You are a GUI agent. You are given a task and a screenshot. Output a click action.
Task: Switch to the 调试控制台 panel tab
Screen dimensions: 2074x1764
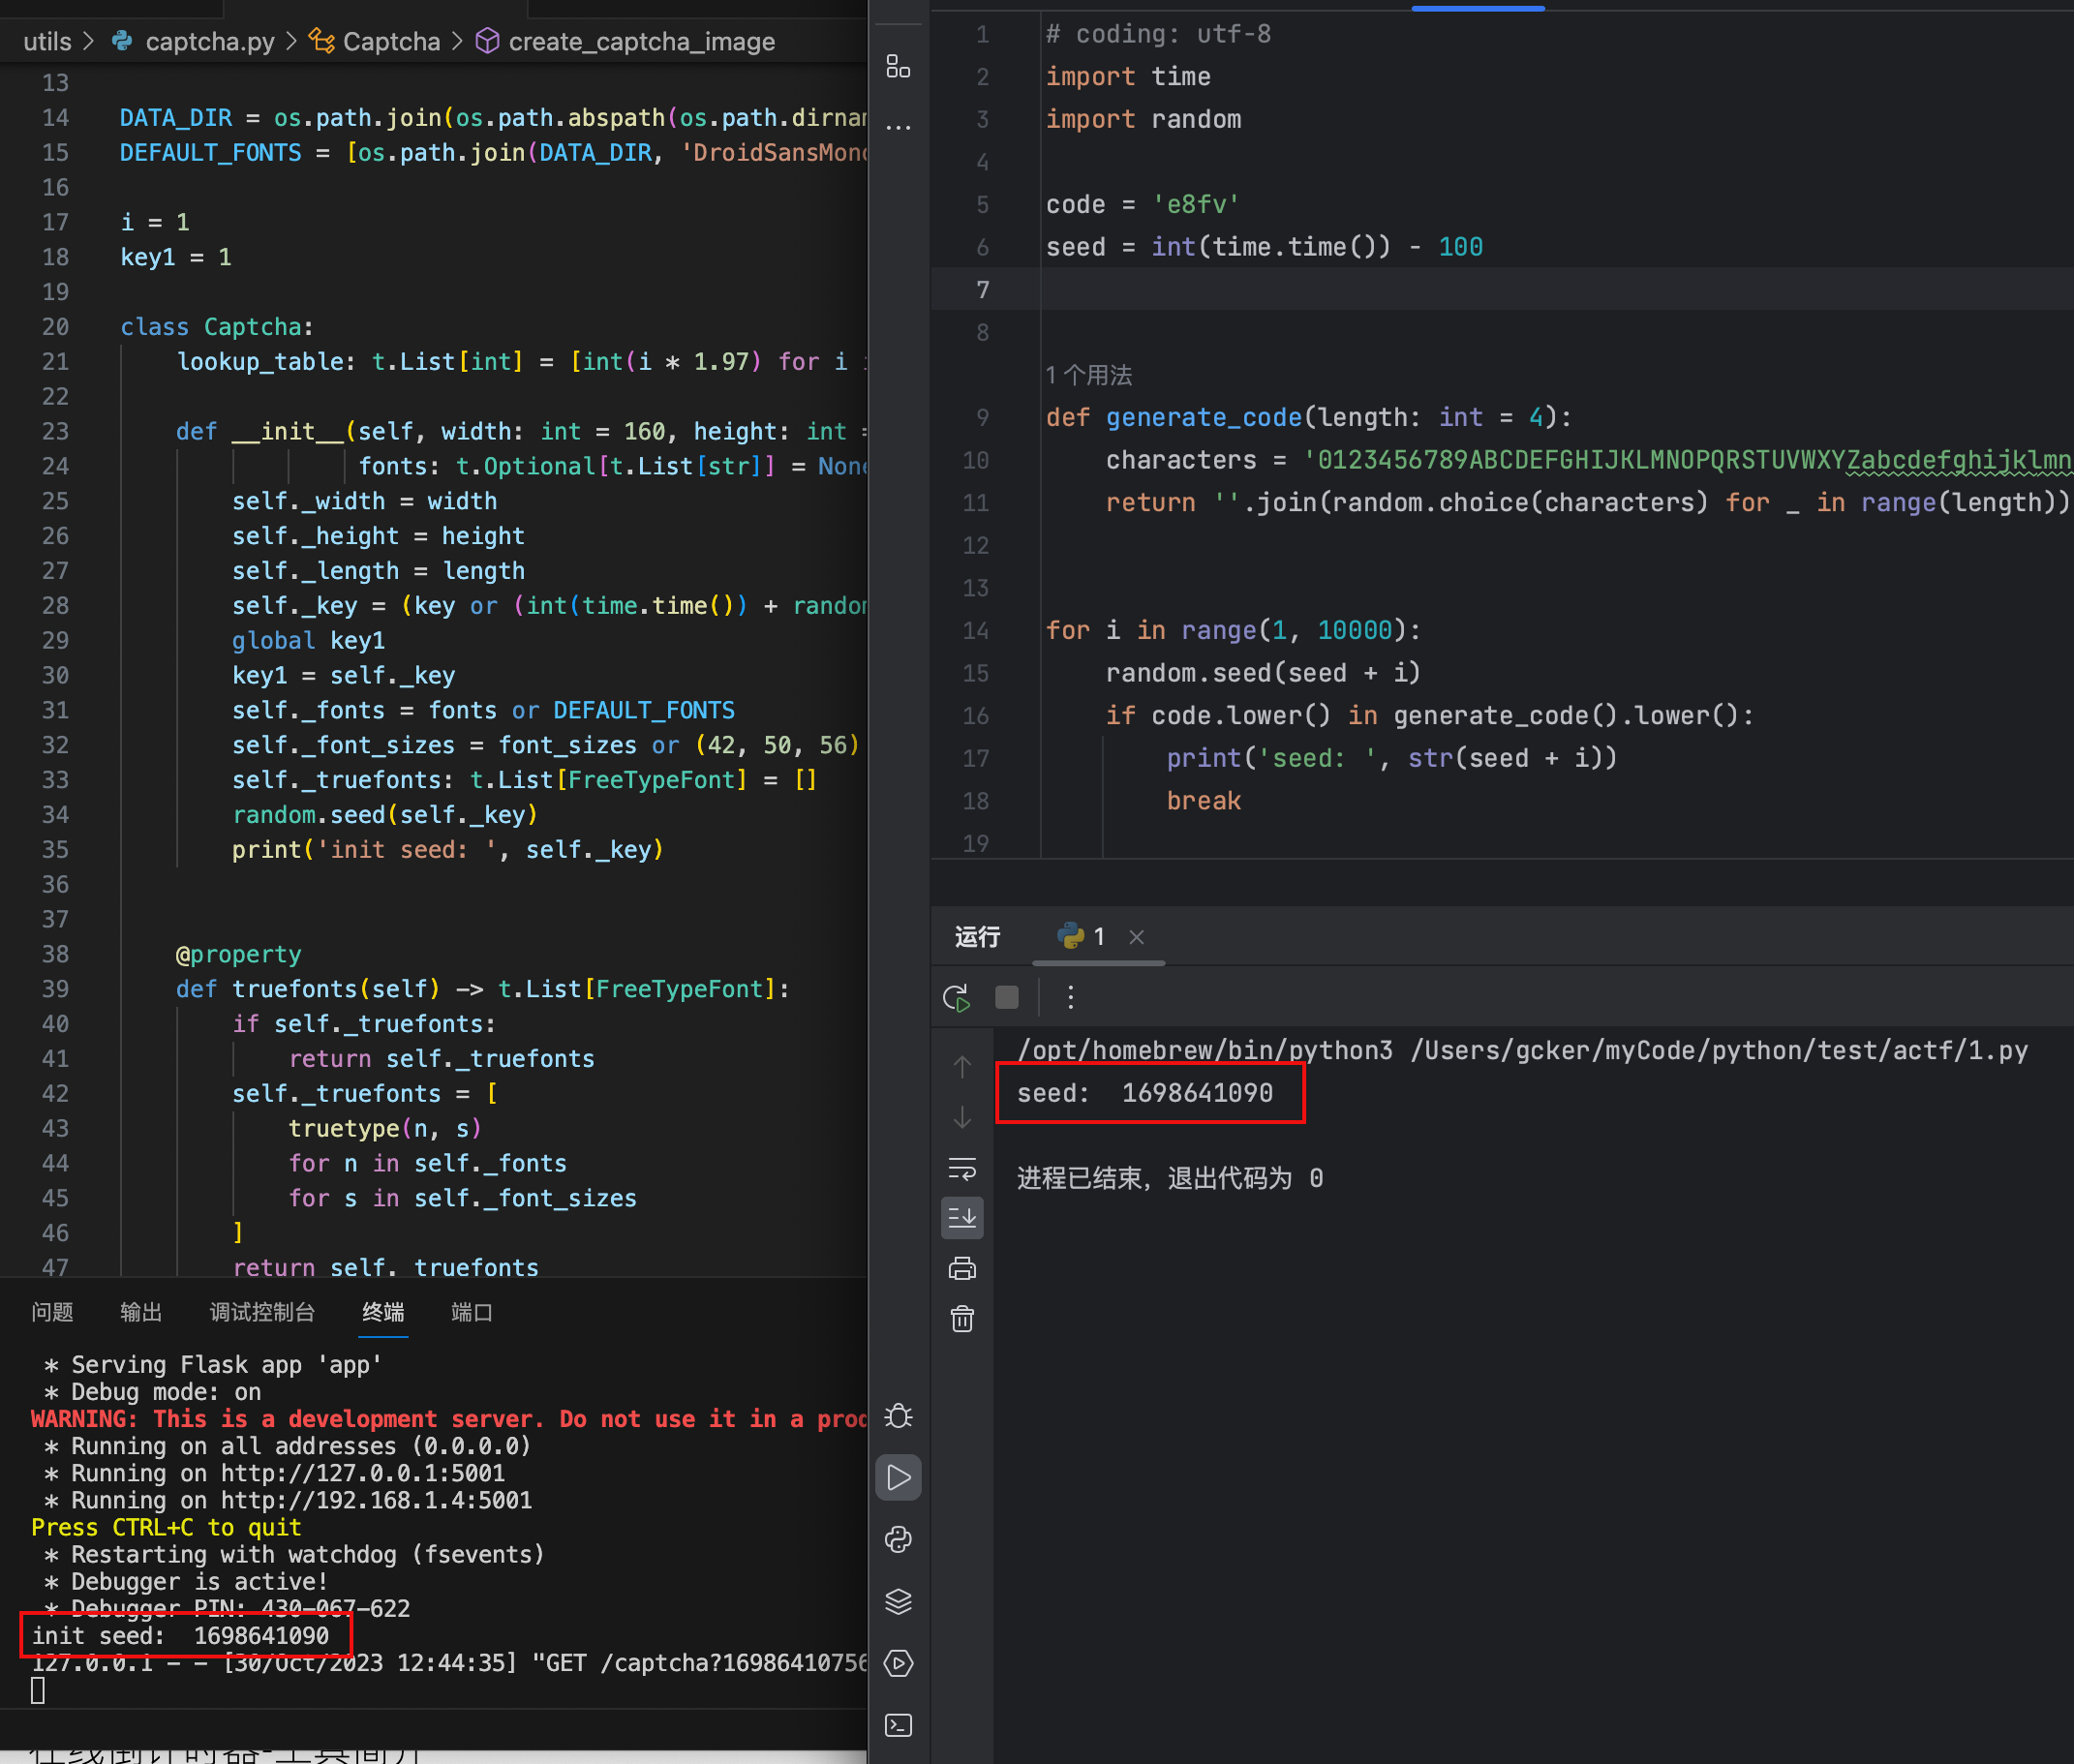[262, 1312]
